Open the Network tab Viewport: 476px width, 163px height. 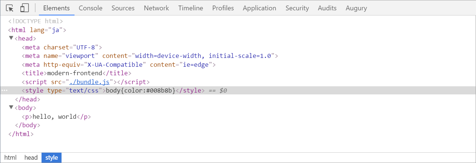[x=156, y=8]
